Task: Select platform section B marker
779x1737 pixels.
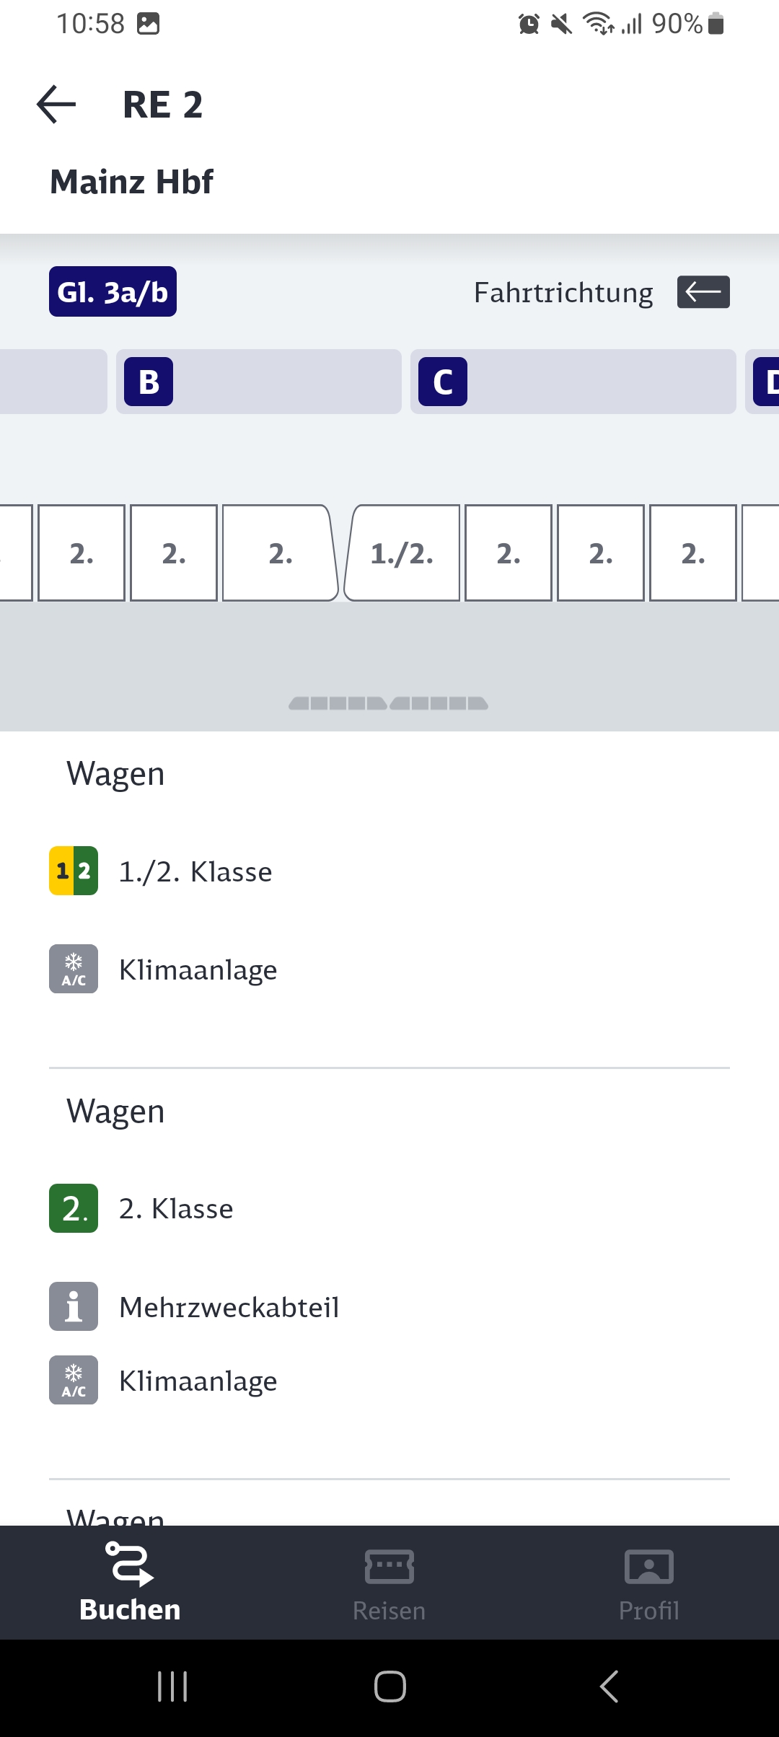Action: pyautogui.click(x=149, y=382)
